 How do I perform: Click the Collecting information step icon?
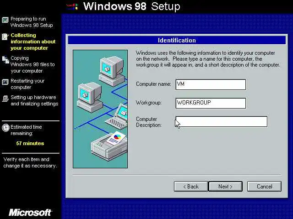[5, 36]
